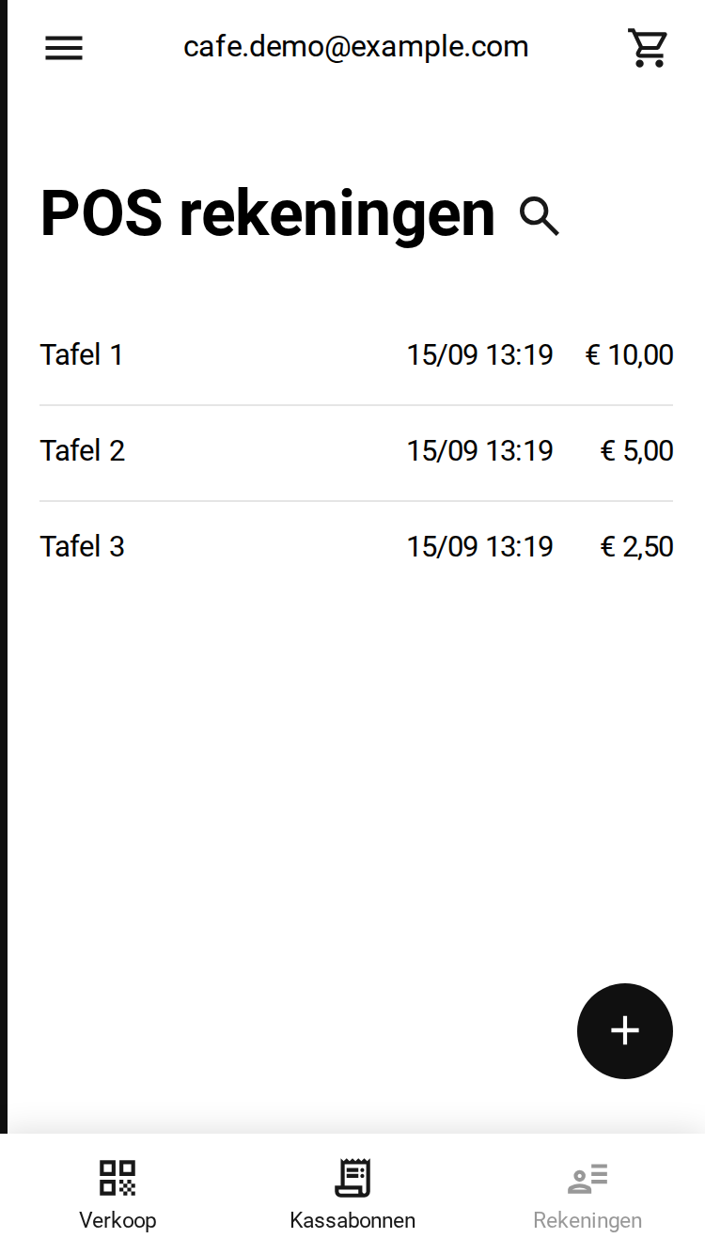
Task: Tap the Kassabonnen receipt icon
Action: point(352,1178)
